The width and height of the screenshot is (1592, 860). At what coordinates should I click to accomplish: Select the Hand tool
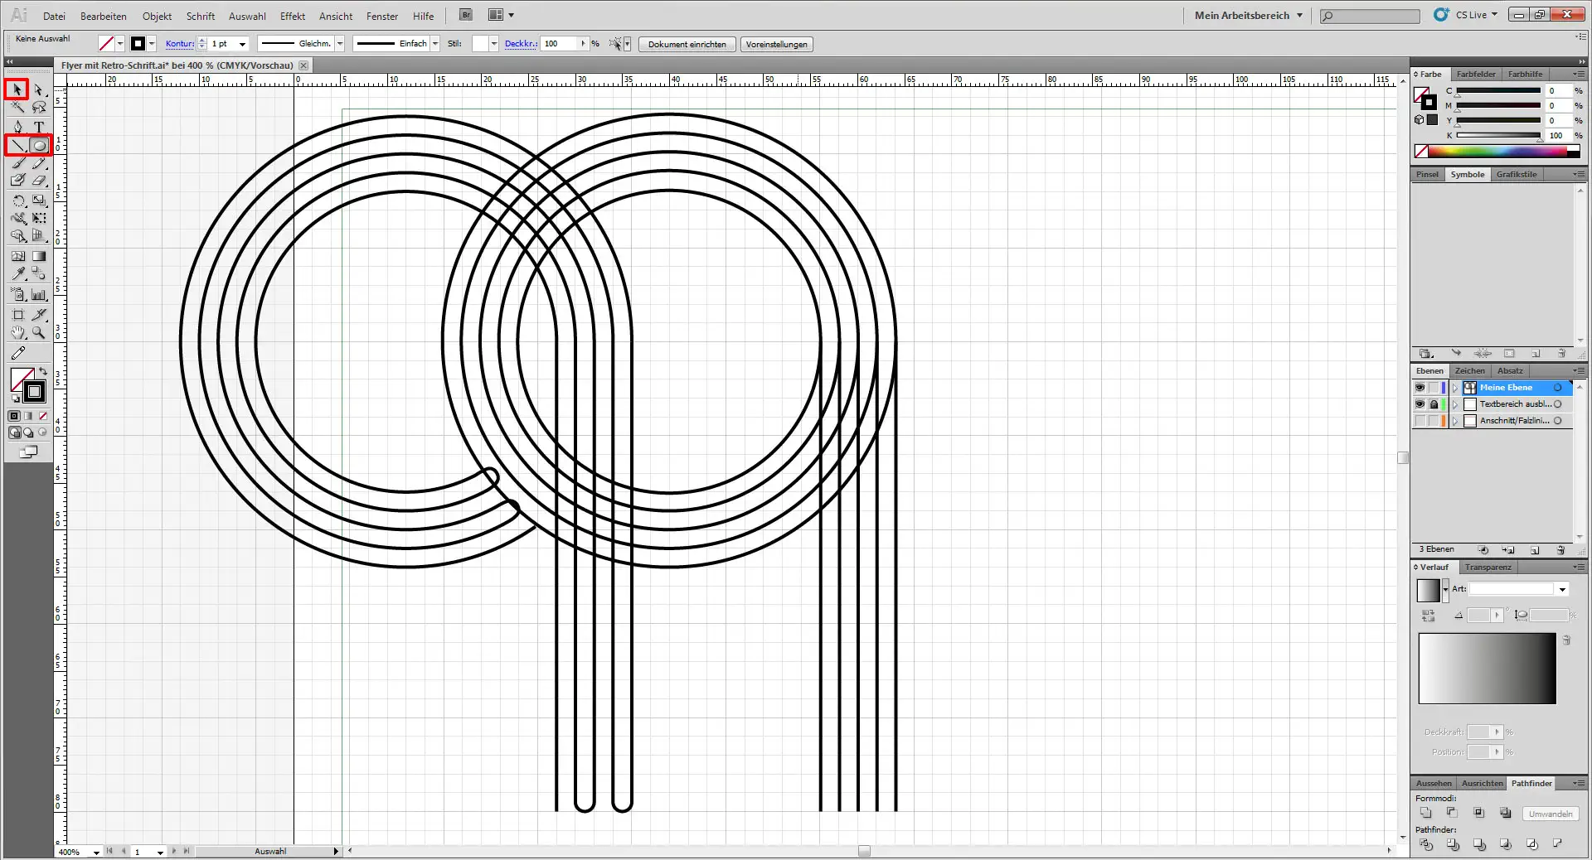click(x=18, y=333)
